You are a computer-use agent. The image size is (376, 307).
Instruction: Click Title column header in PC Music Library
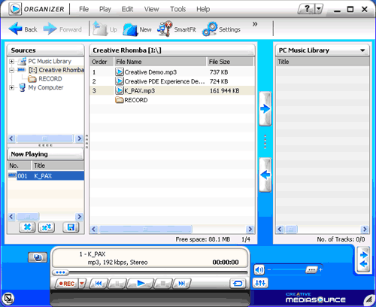[323, 62]
